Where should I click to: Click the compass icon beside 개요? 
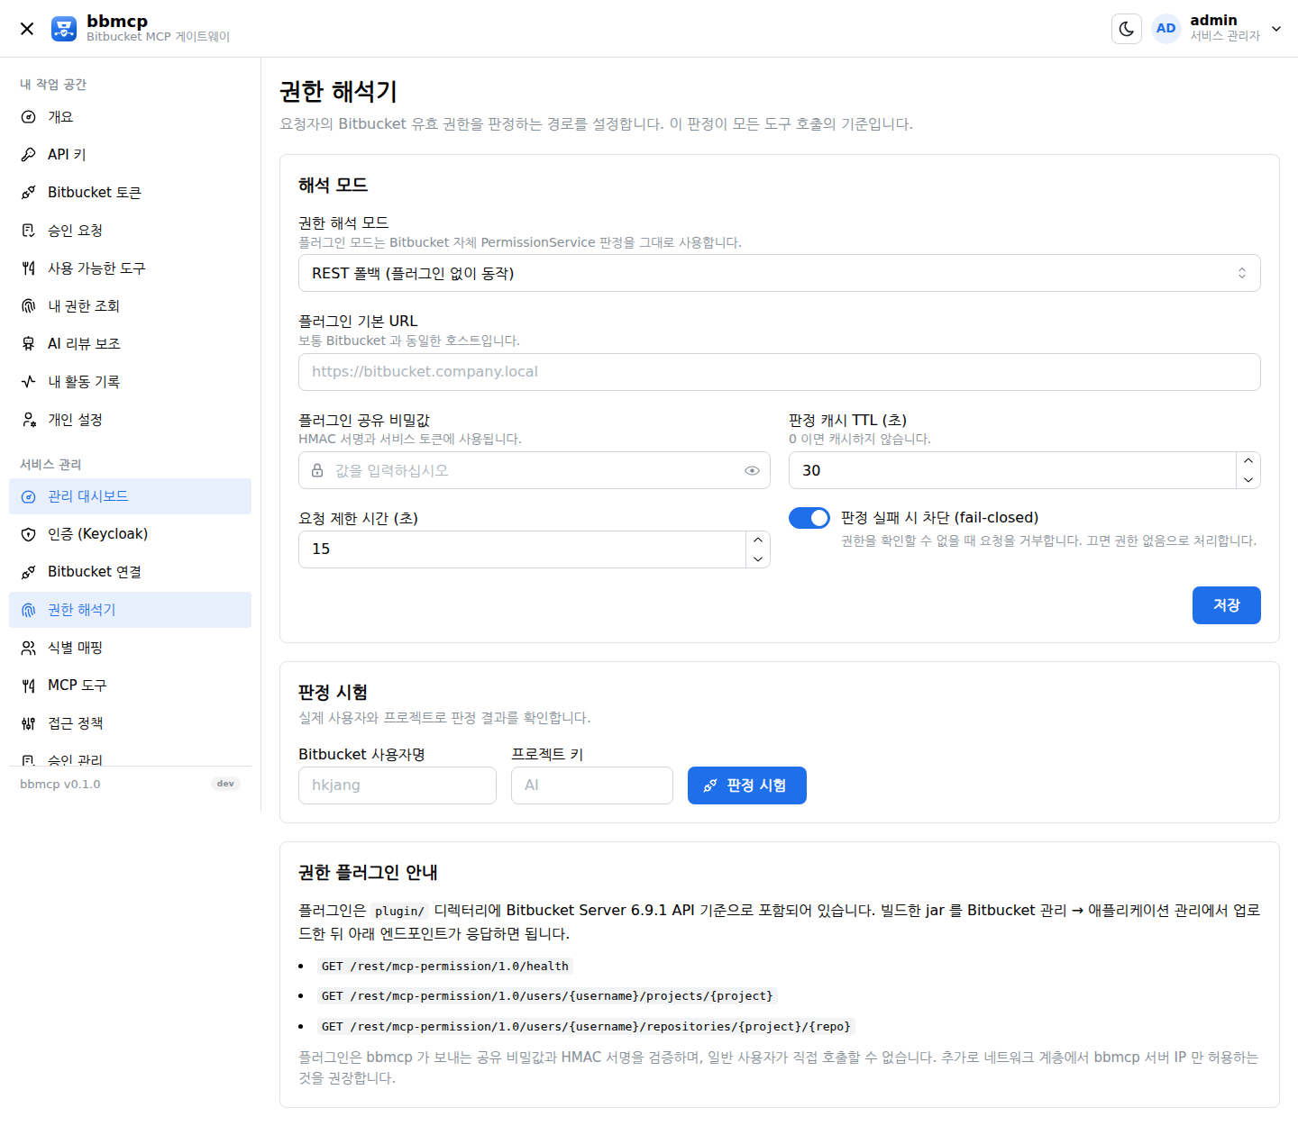[x=29, y=117]
